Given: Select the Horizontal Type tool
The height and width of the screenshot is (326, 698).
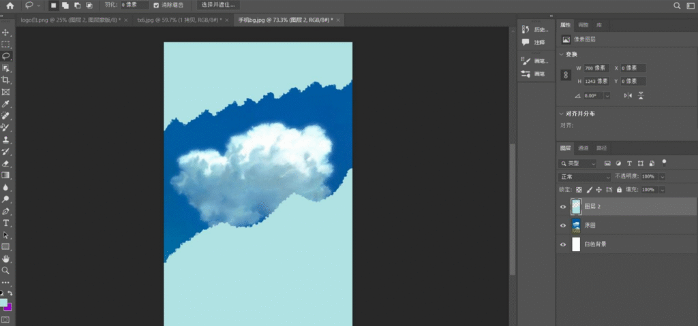Looking at the screenshot, I should tap(5, 223).
